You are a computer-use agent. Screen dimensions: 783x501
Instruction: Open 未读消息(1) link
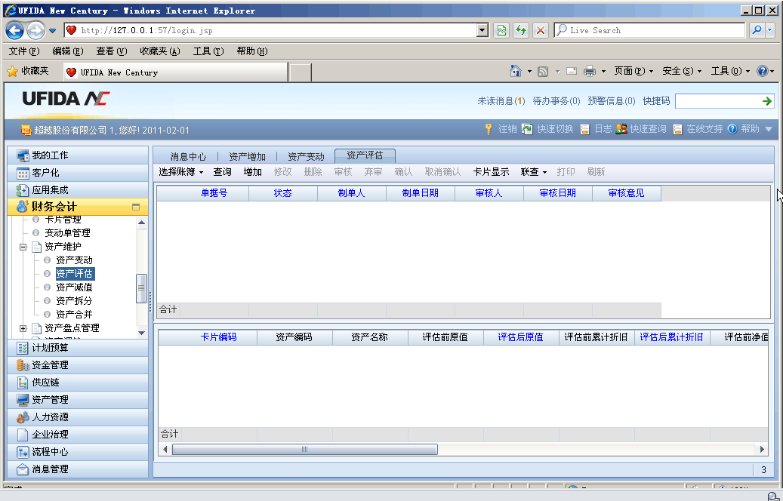[x=501, y=101]
